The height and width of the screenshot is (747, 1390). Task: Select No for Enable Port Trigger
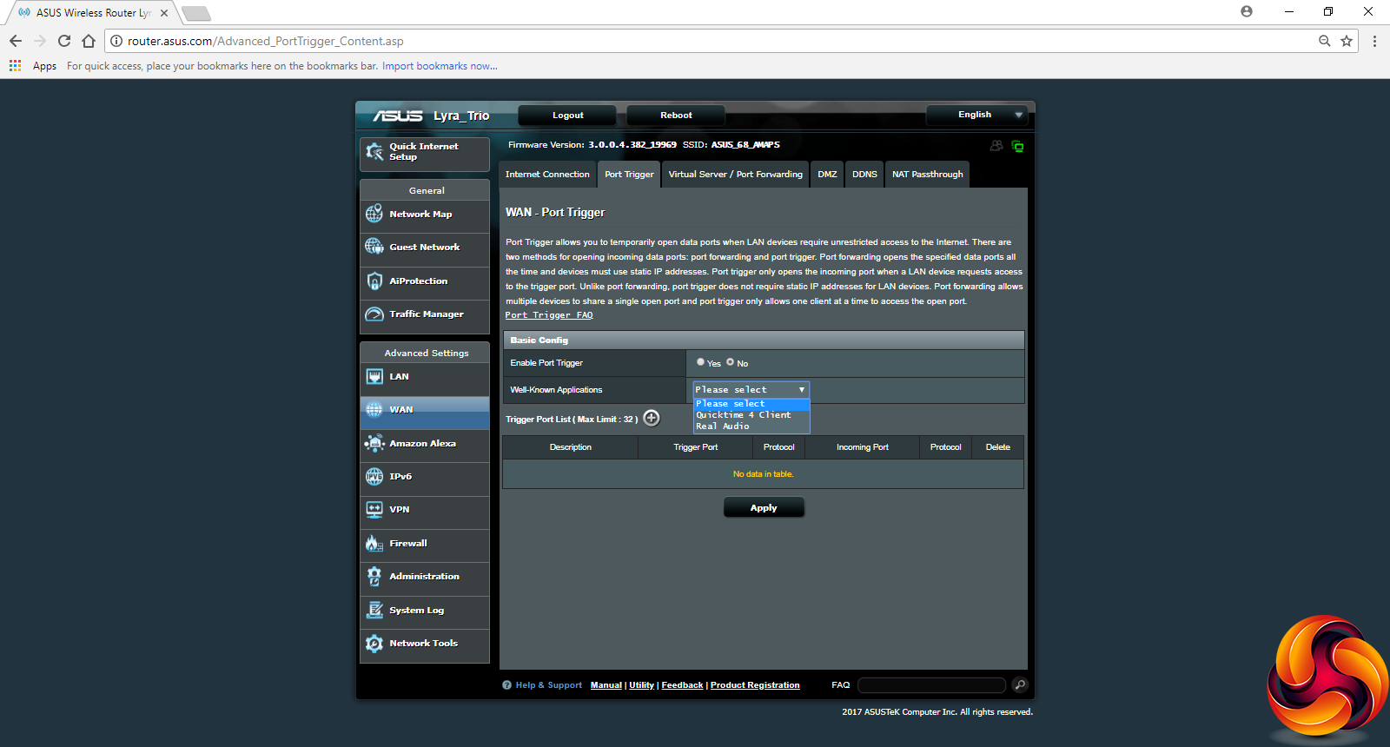(x=731, y=362)
